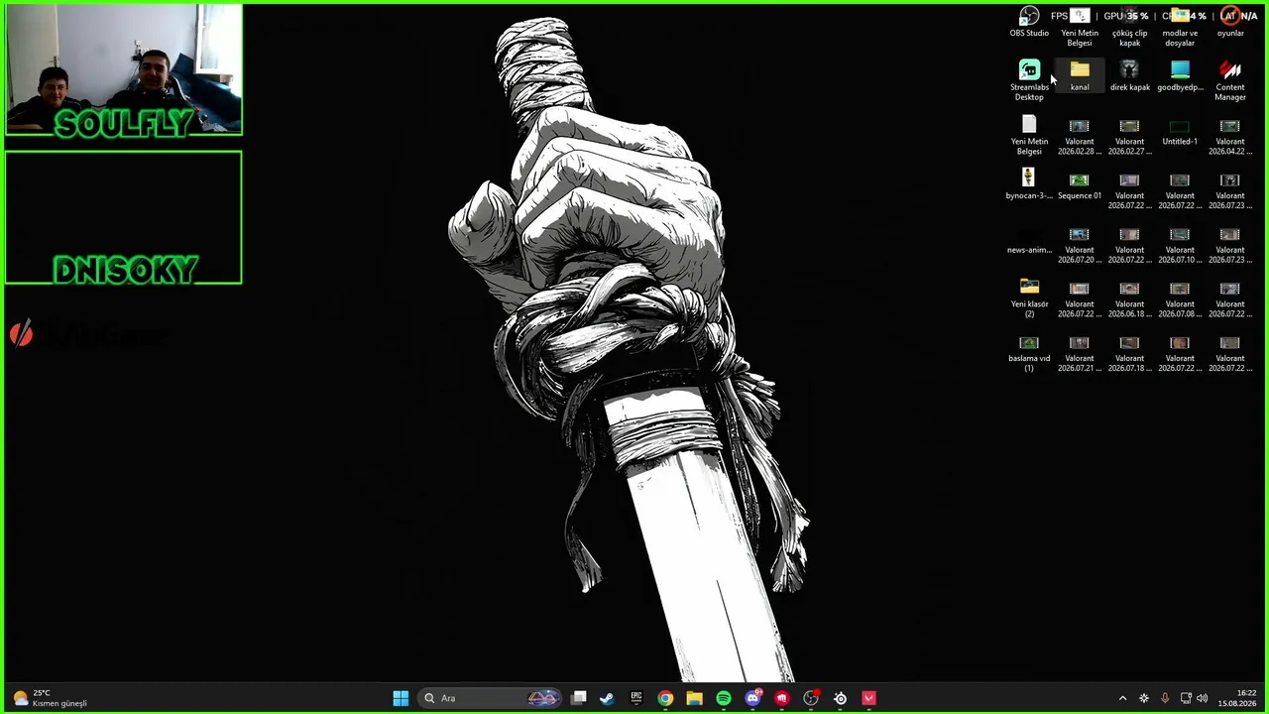
Task: Open SteelSeries app from the taskbar
Action: (840, 698)
